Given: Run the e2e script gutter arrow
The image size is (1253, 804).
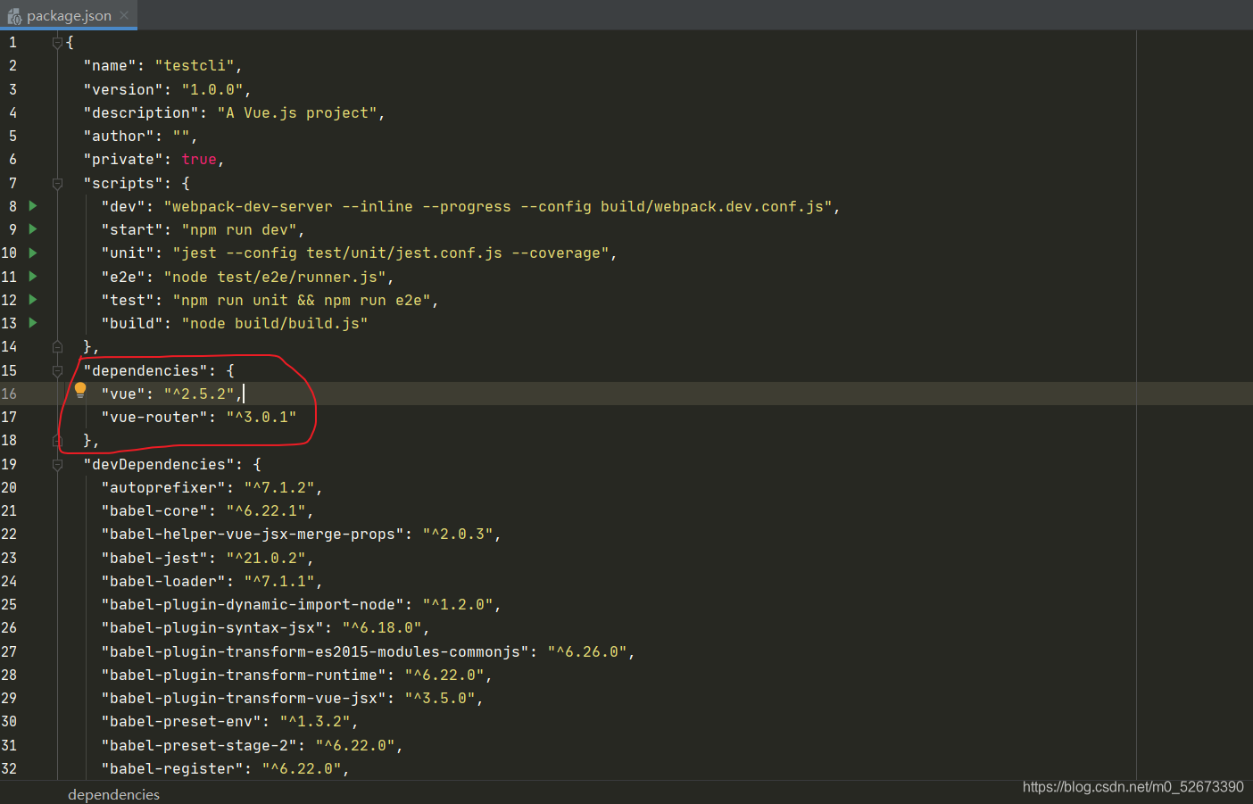Looking at the screenshot, I should click(x=33, y=277).
